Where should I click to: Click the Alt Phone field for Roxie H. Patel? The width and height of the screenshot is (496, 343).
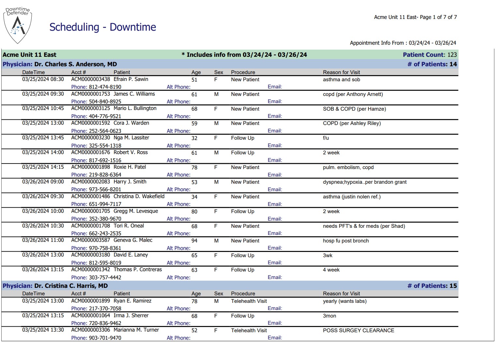179,175
